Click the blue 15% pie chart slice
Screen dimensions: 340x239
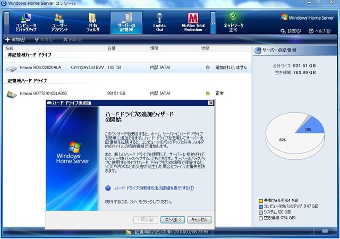point(311,127)
